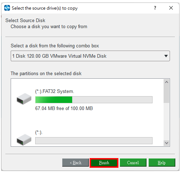181x172 pixels.
Task: Close the source drive selection dialog
Action: [171, 8]
